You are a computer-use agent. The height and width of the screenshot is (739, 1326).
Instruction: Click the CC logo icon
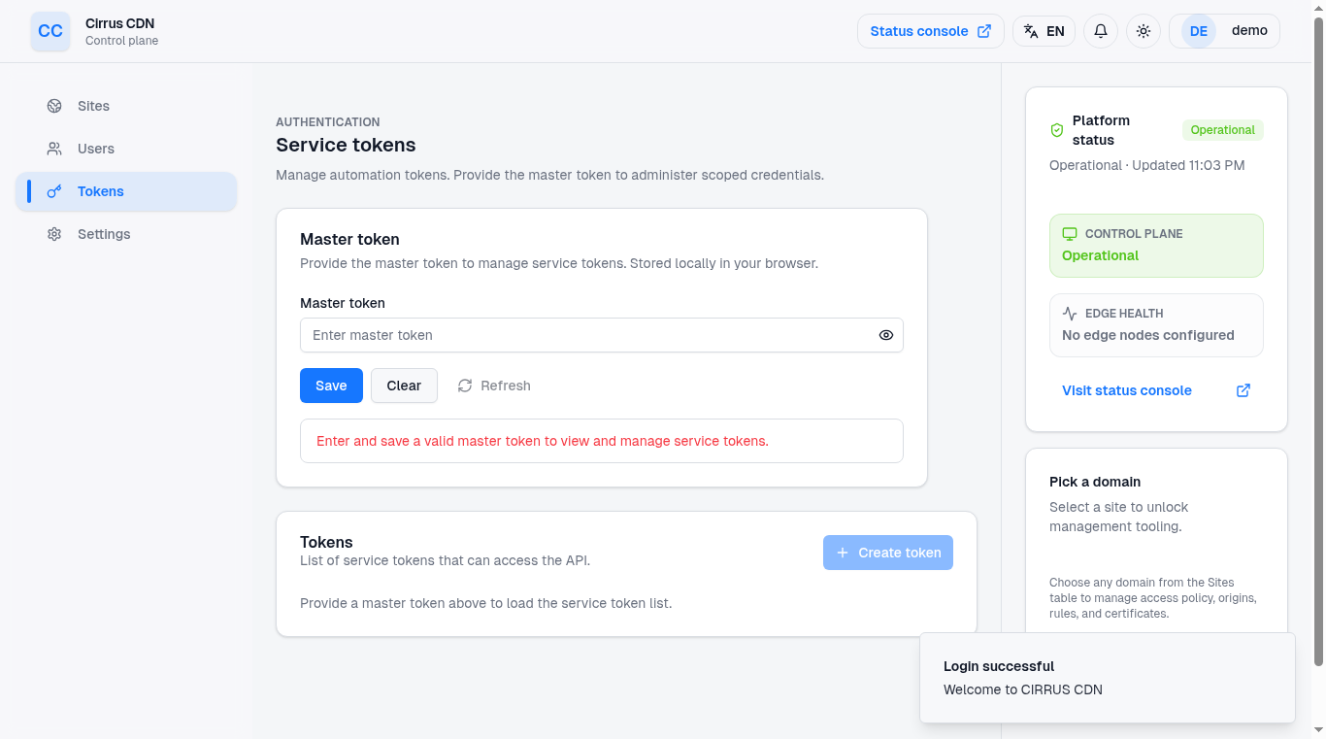(x=50, y=31)
